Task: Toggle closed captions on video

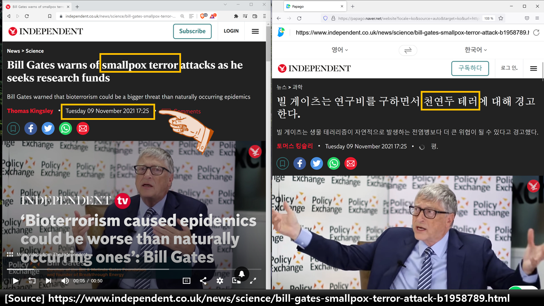Action: click(x=186, y=280)
